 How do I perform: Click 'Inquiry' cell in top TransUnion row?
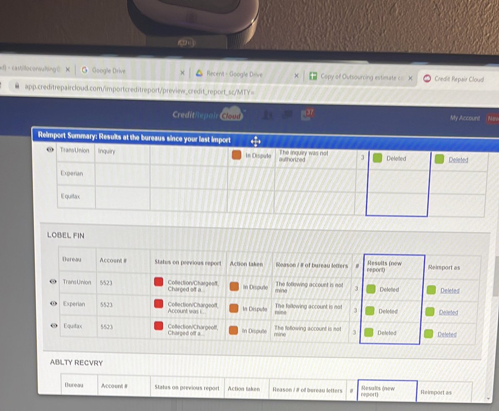point(107,151)
